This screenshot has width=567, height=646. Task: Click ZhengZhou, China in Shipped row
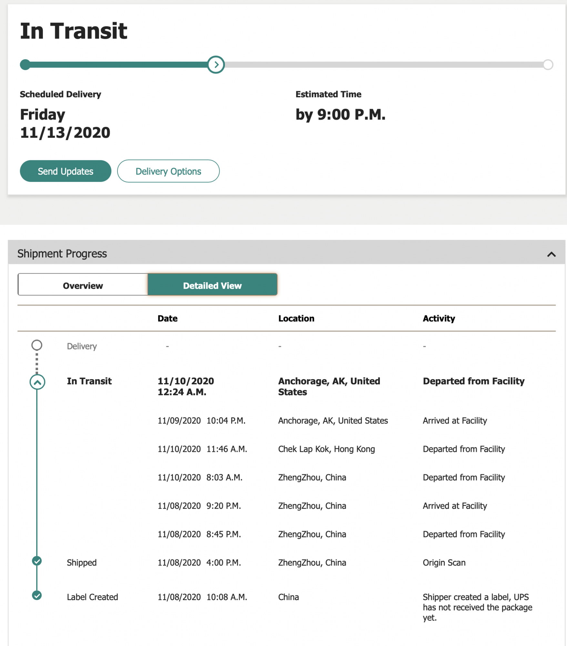coord(312,563)
